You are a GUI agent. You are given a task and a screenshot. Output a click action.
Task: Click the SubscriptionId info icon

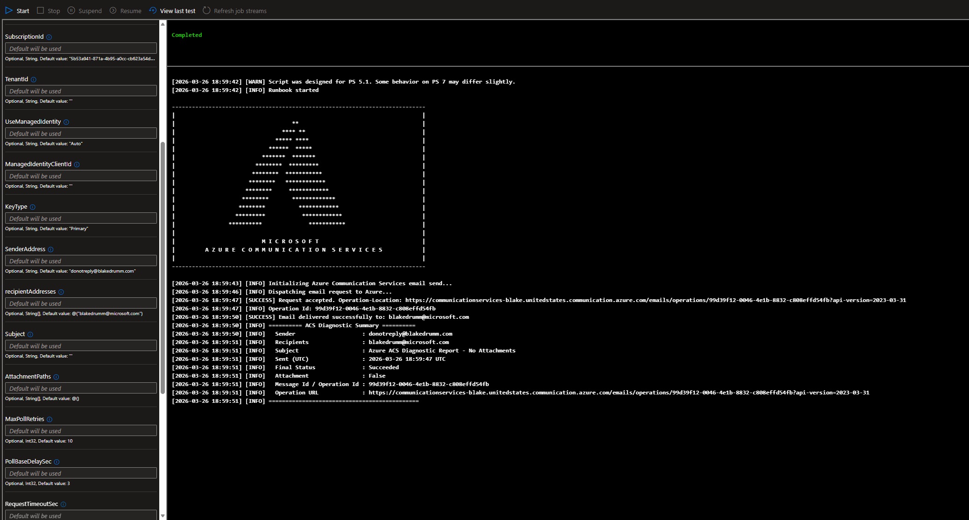49,37
